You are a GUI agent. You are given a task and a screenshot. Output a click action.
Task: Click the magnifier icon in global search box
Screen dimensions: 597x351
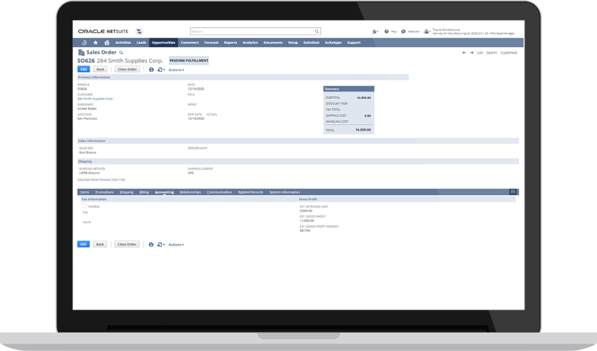point(317,31)
